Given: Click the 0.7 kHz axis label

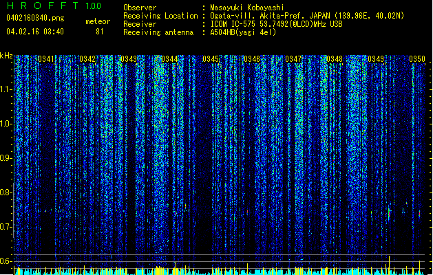Looking at the screenshot, I should pyautogui.click(x=6, y=227).
